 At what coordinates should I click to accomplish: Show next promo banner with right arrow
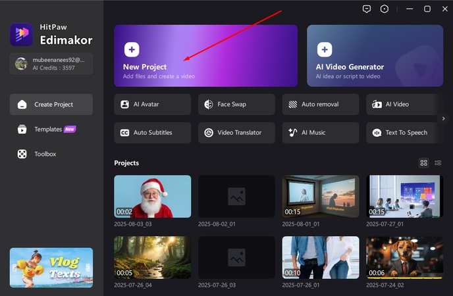coord(88,268)
